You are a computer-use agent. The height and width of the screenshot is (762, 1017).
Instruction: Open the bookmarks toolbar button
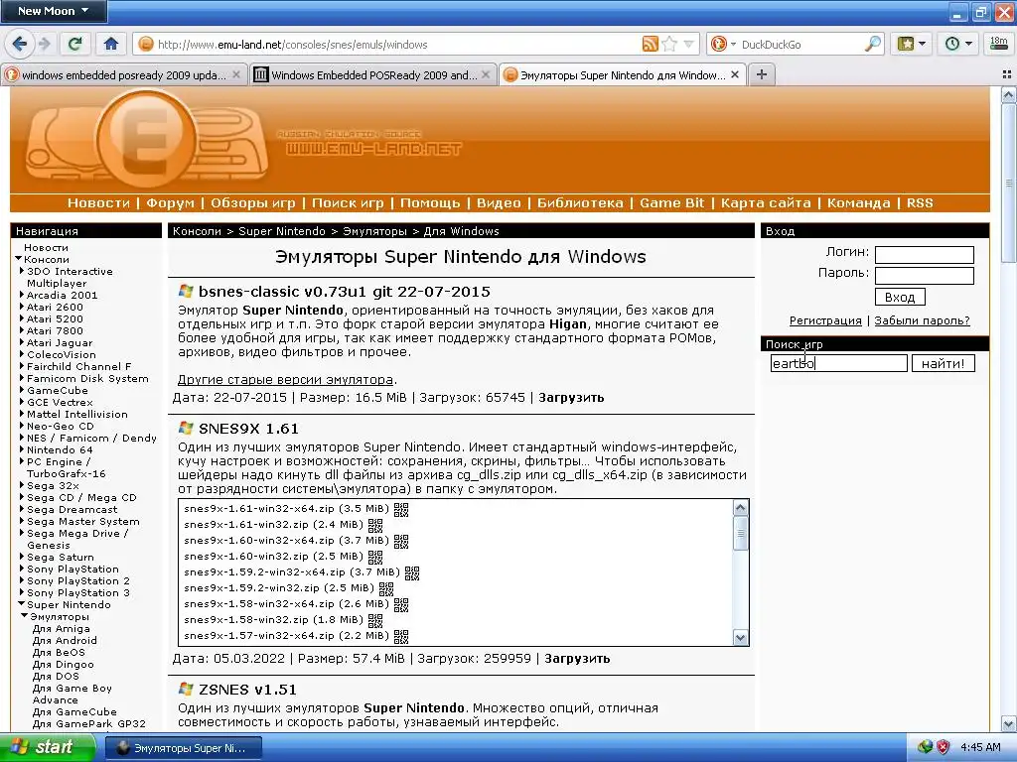click(x=911, y=44)
